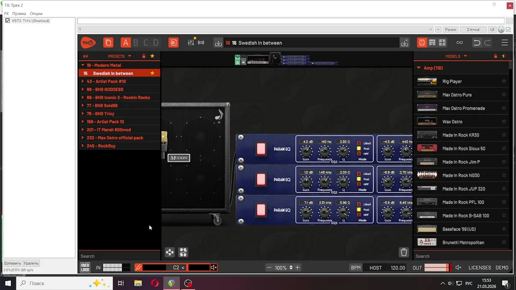Click the Добавить button
This screenshot has height=290, width=516.
12,263
